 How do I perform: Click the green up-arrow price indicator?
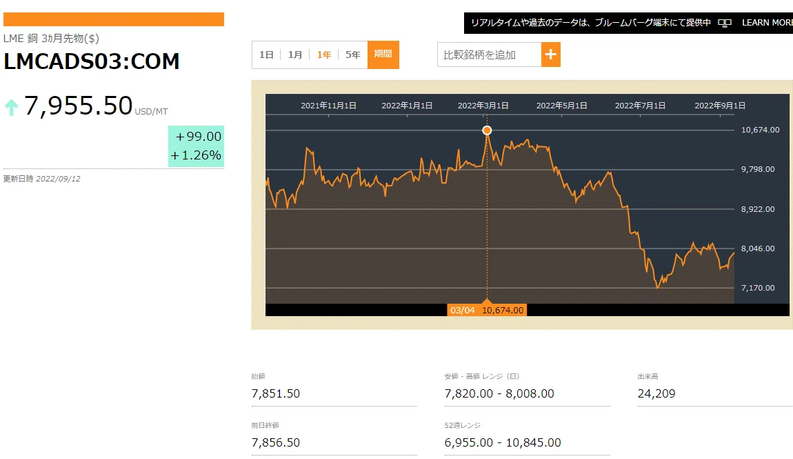point(11,107)
